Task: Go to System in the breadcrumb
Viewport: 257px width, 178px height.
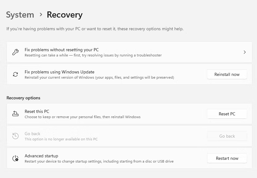Action: point(20,14)
